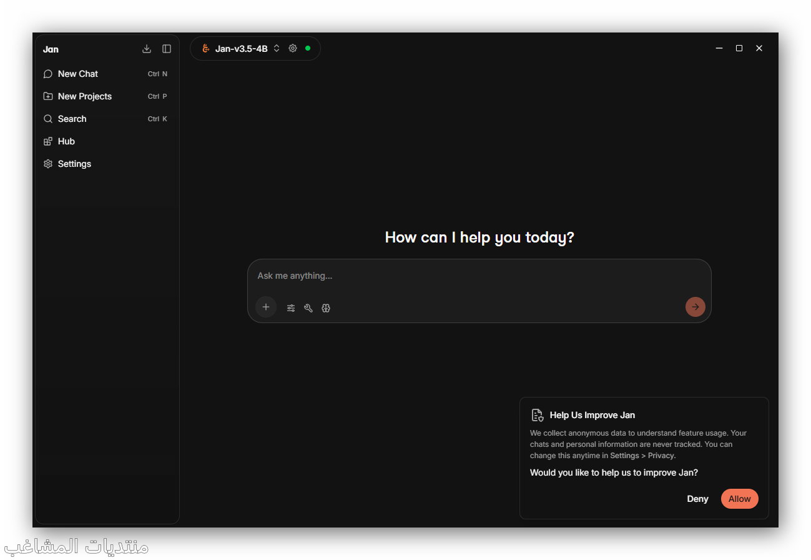Allow anonymous data collection
Screen dimensions: 811x560
click(740, 499)
